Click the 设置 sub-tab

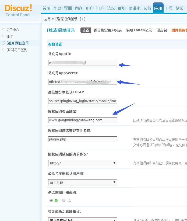tap(86, 30)
